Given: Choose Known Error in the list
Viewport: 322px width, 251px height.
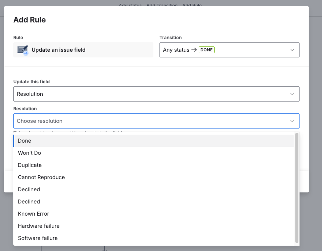Looking at the screenshot, I should [x=33, y=214].
